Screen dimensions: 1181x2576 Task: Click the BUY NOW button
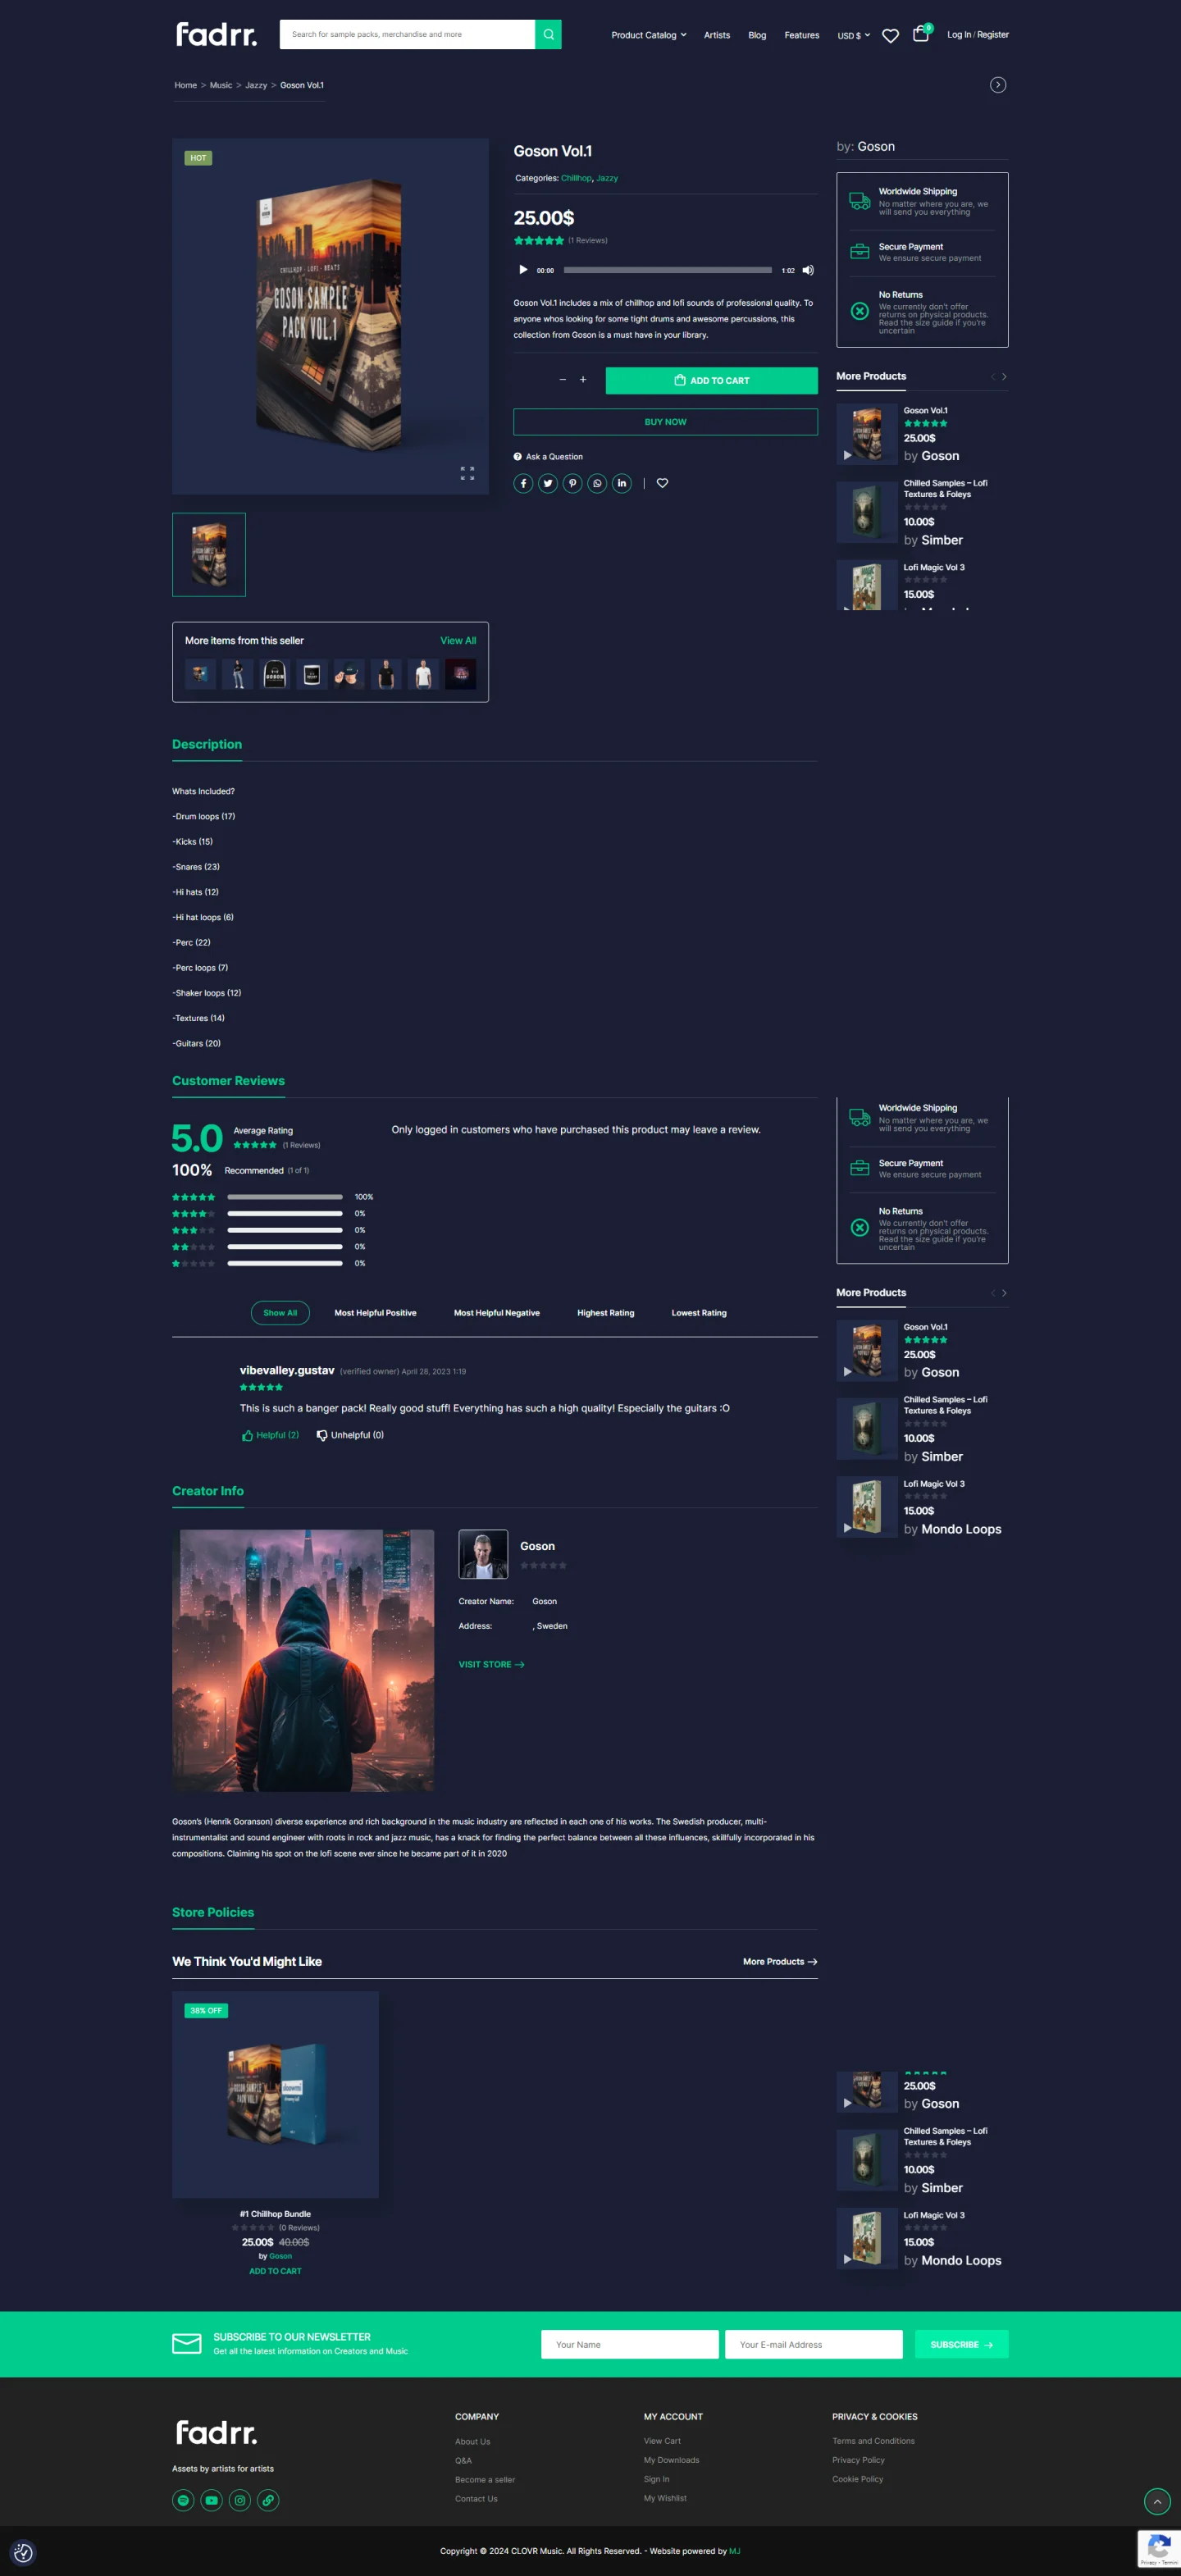pos(665,422)
